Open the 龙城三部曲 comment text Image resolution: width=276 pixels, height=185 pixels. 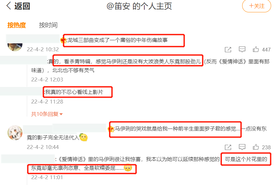(118, 40)
